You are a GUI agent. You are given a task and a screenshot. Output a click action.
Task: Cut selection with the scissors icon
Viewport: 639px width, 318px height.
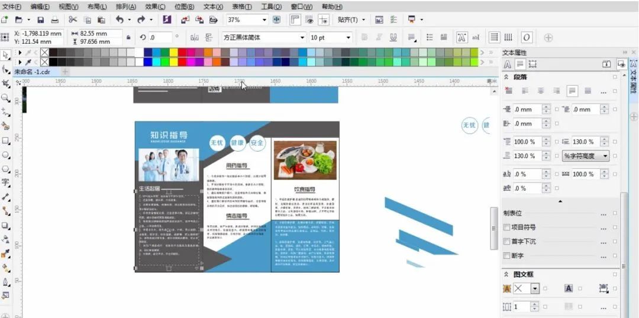(73, 20)
